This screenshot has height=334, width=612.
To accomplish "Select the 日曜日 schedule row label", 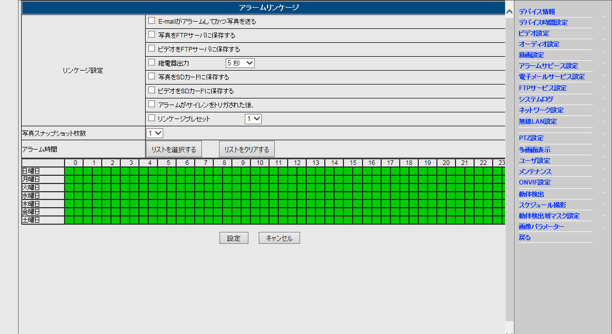I will pyautogui.click(x=43, y=171).
